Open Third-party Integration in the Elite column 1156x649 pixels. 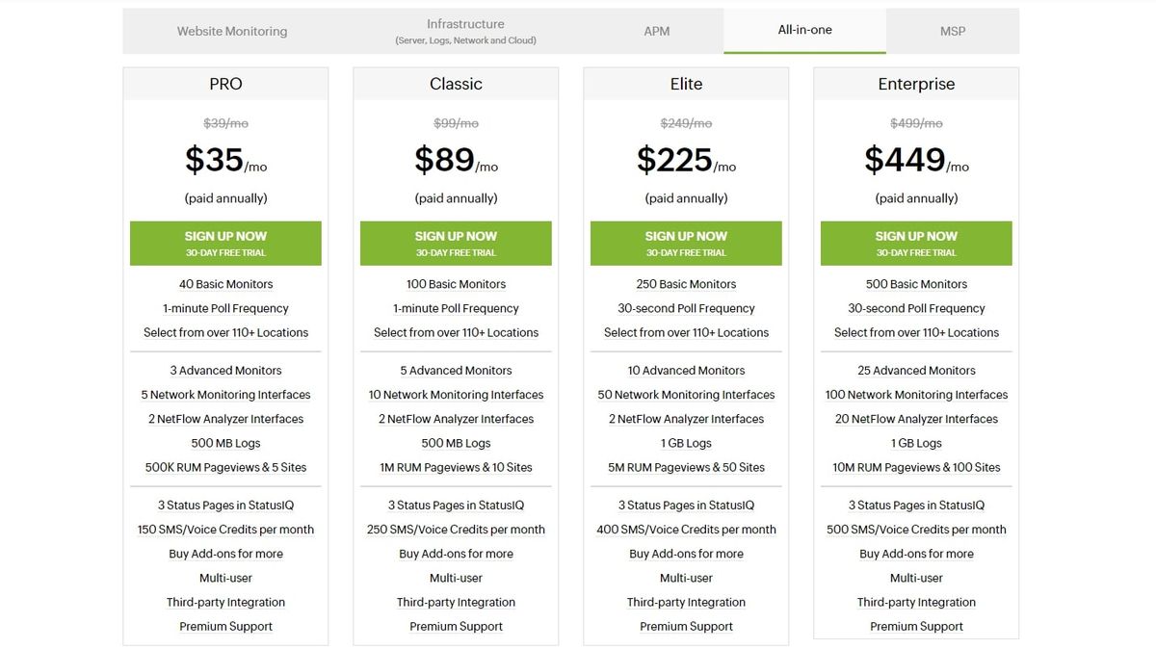click(685, 601)
